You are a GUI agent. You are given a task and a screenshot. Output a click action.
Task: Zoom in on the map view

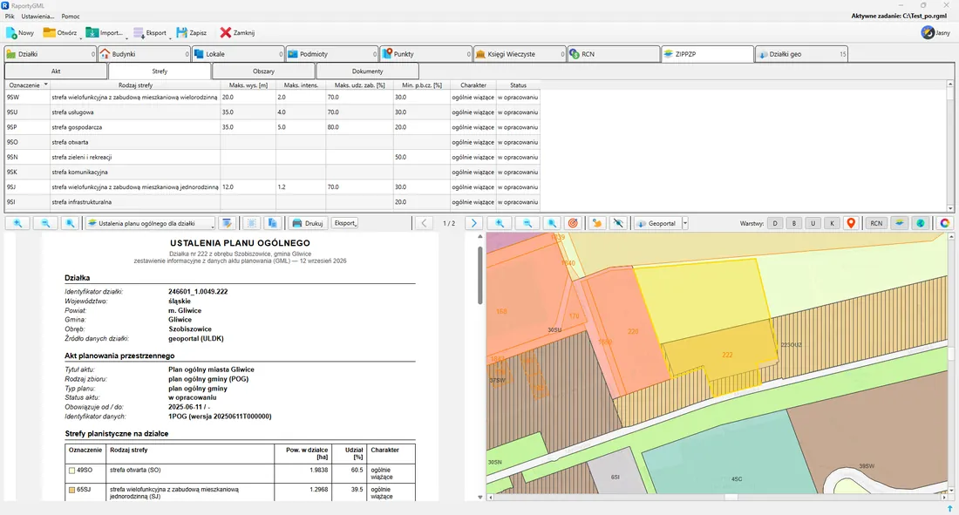(x=500, y=223)
